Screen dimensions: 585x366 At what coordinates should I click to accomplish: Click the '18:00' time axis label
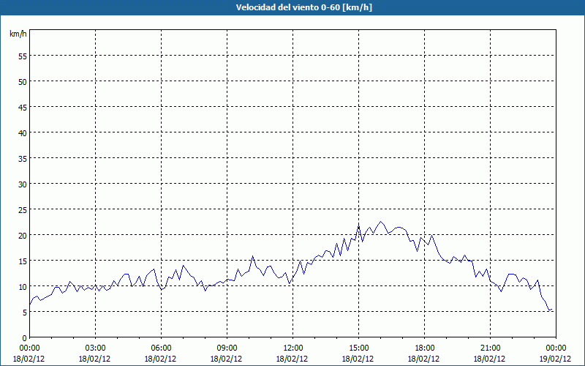[x=425, y=348]
